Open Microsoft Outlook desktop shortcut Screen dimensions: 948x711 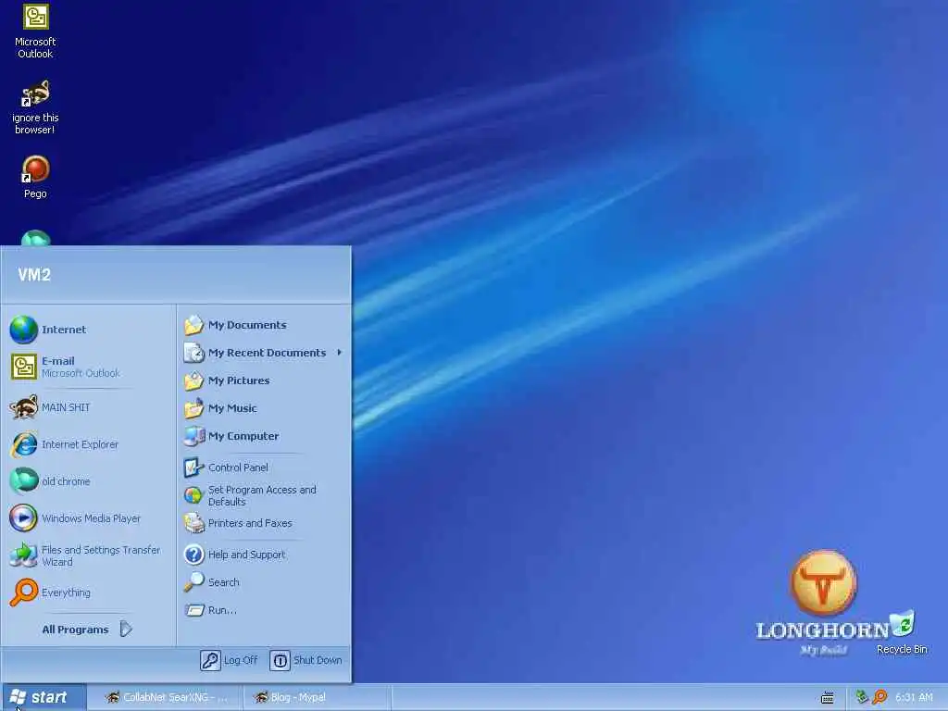(35, 31)
